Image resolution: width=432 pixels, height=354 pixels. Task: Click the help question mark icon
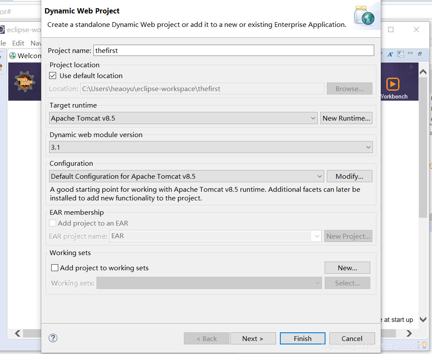tap(53, 338)
